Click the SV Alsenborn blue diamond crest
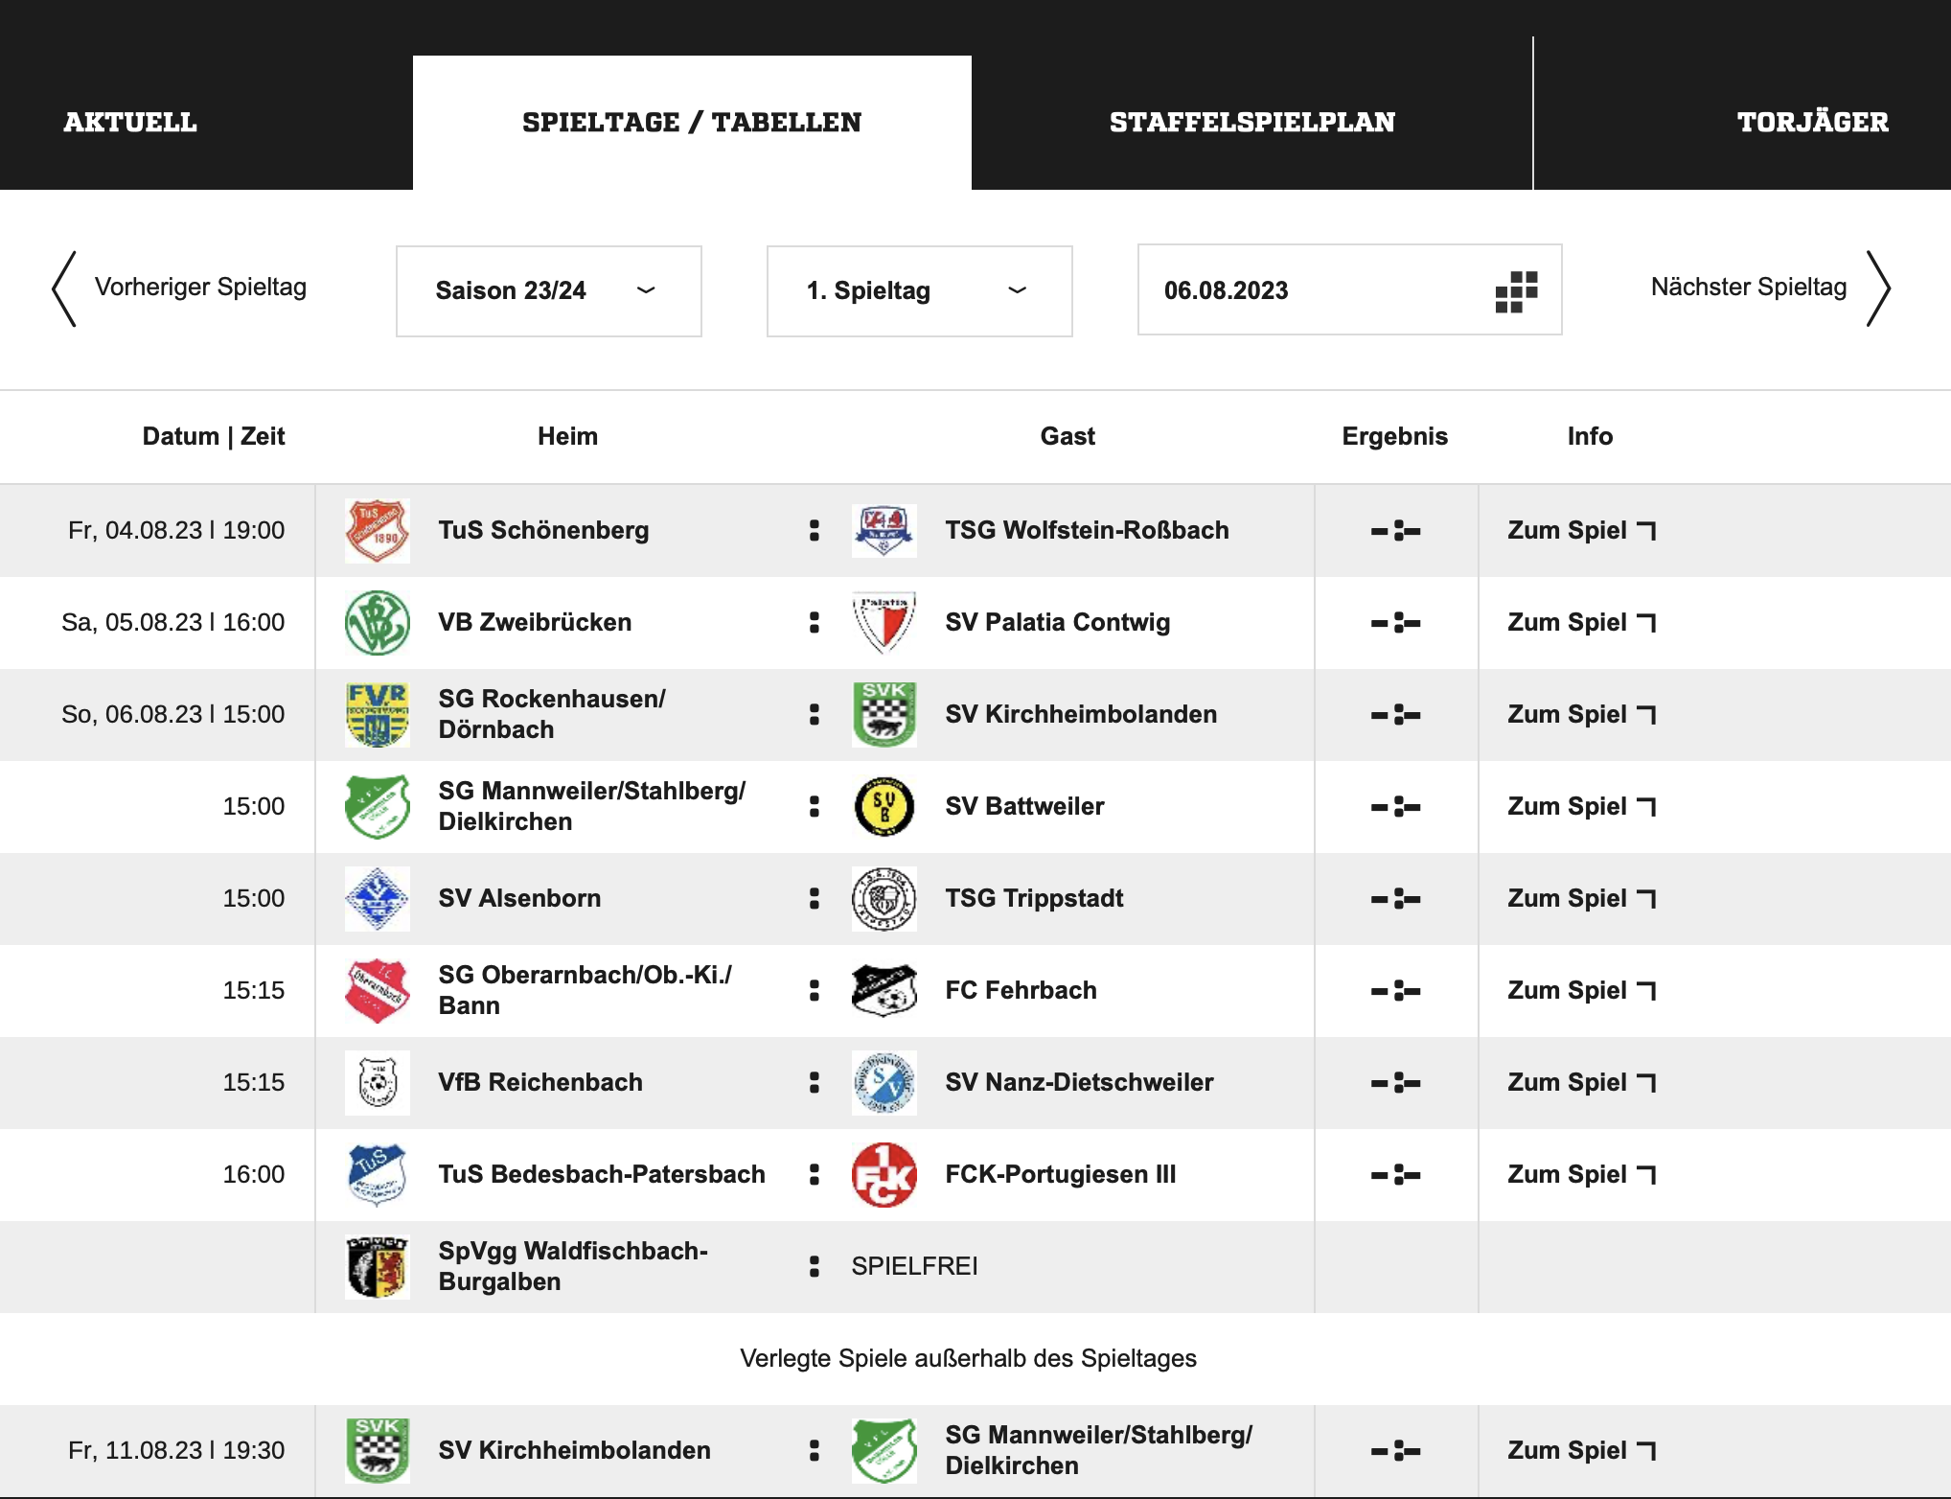Viewport: 1951px width, 1499px height. click(377, 898)
